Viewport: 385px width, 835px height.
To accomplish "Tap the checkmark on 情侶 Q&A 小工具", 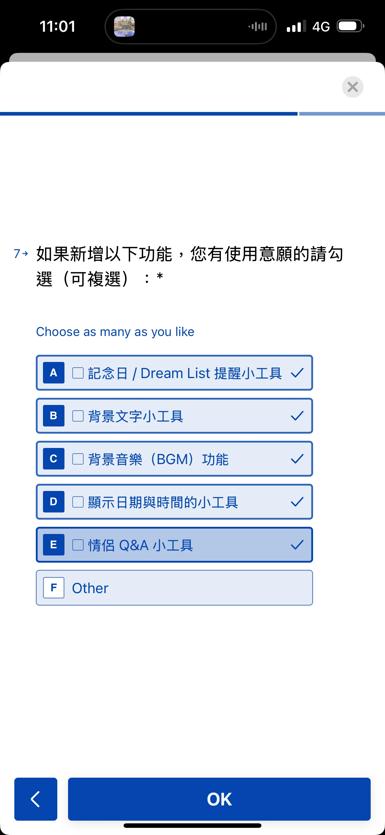I will [x=297, y=544].
